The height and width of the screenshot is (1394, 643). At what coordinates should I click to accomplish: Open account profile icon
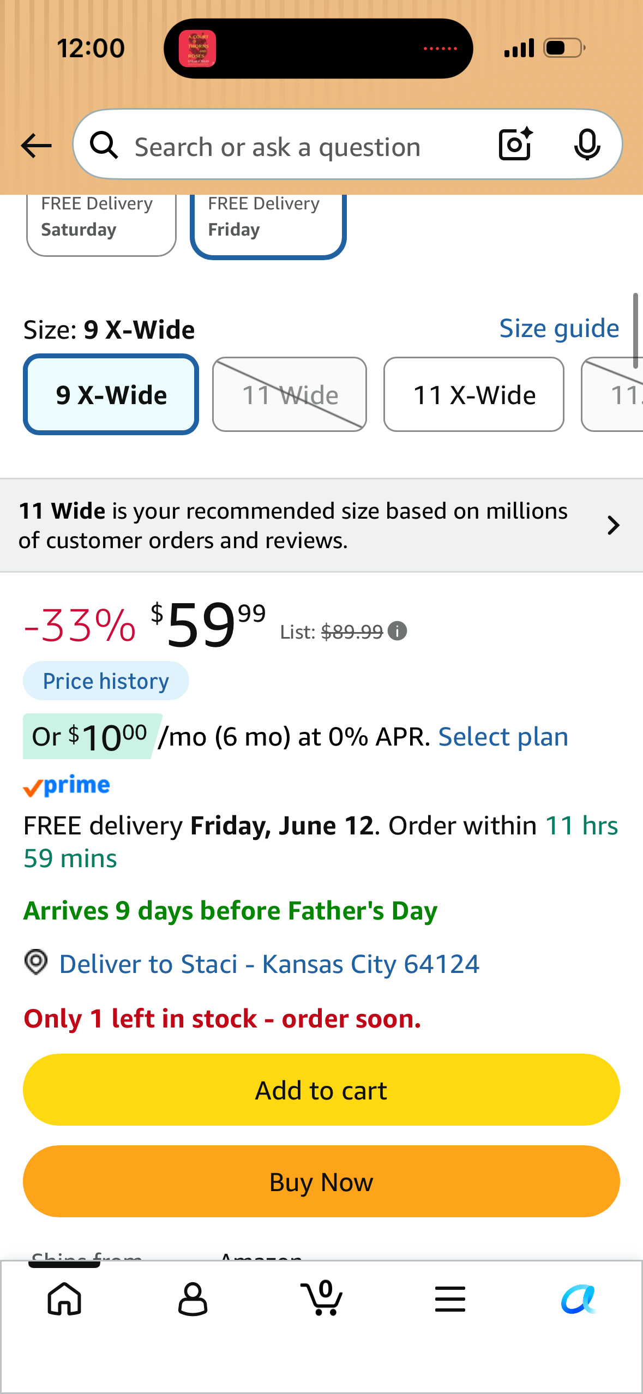(193, 1299)
